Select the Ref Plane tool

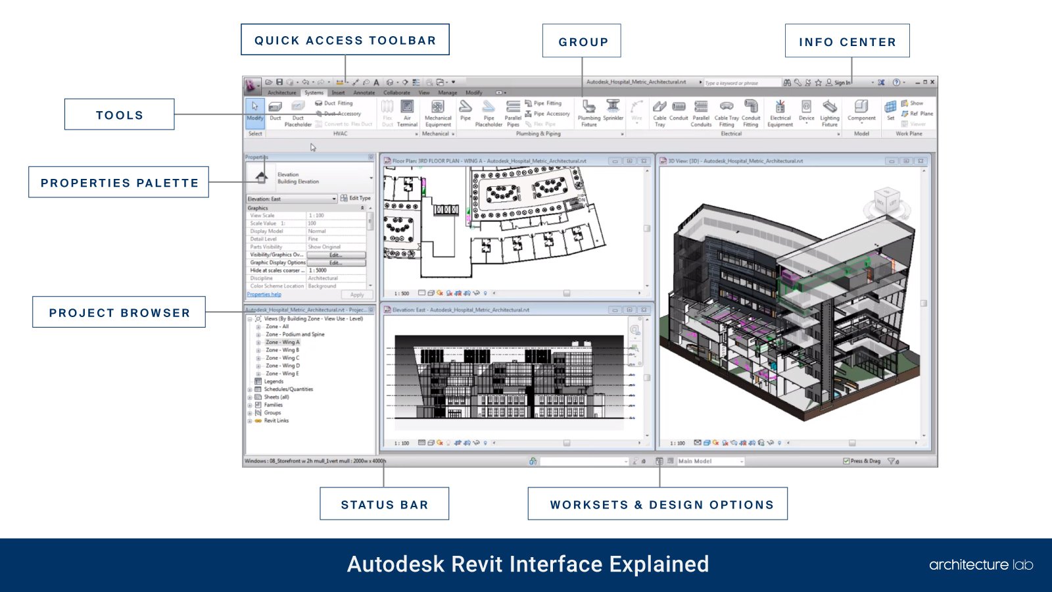[x=917, y=114]
